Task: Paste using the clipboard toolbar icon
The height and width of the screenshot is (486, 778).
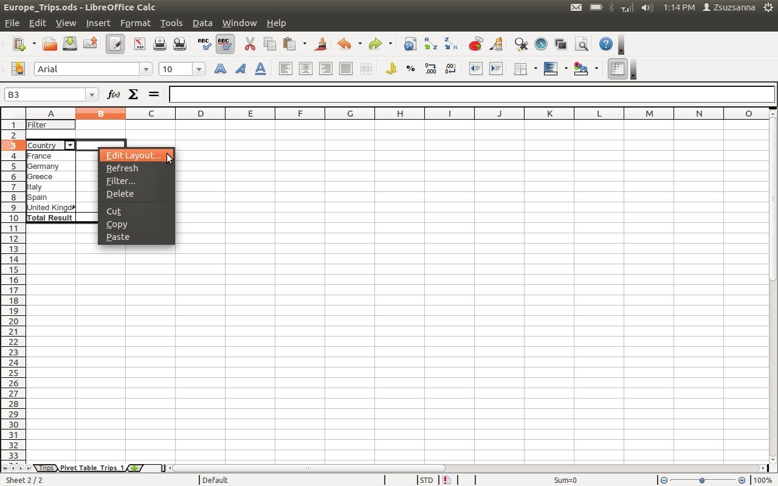Action: (290, 44)
